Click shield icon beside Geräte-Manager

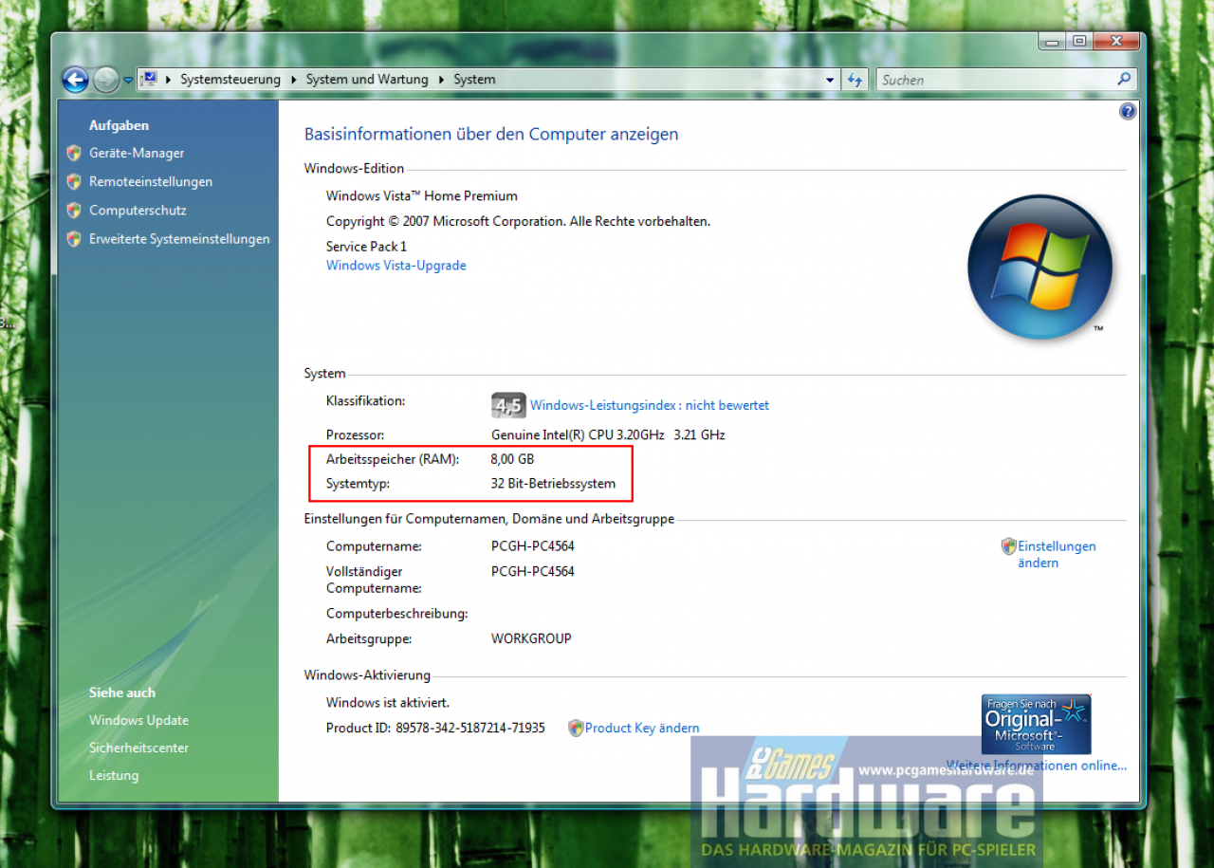pyautogui.click(x=74, y=153)
